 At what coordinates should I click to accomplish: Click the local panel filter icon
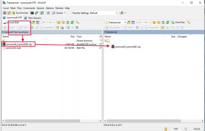(38, 23)
